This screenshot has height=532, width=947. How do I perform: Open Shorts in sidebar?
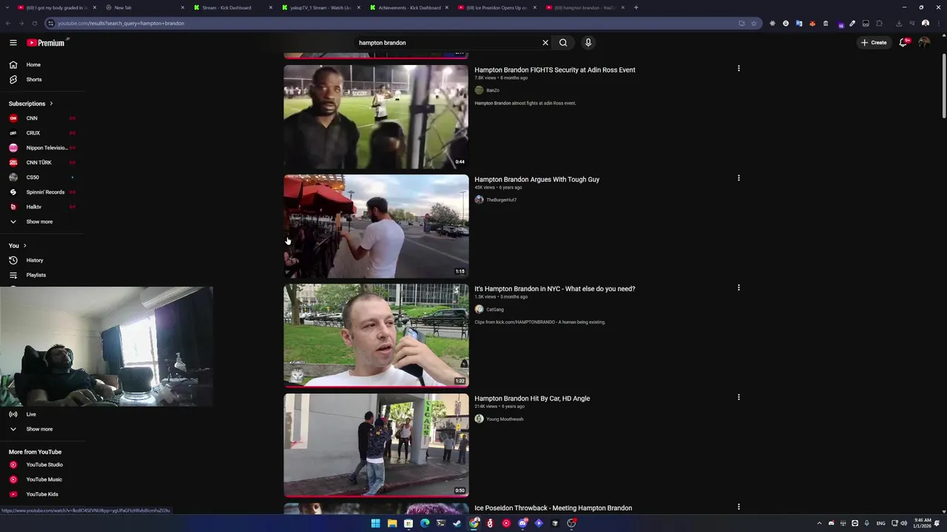click(43, 80)
